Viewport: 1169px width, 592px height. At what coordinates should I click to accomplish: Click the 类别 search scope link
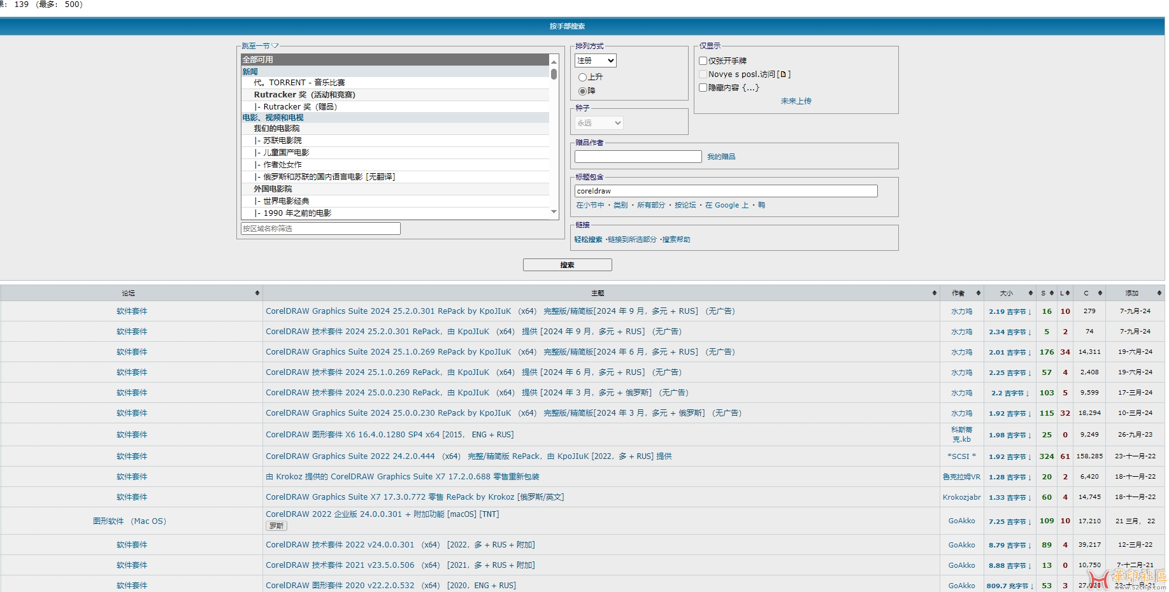620,206
